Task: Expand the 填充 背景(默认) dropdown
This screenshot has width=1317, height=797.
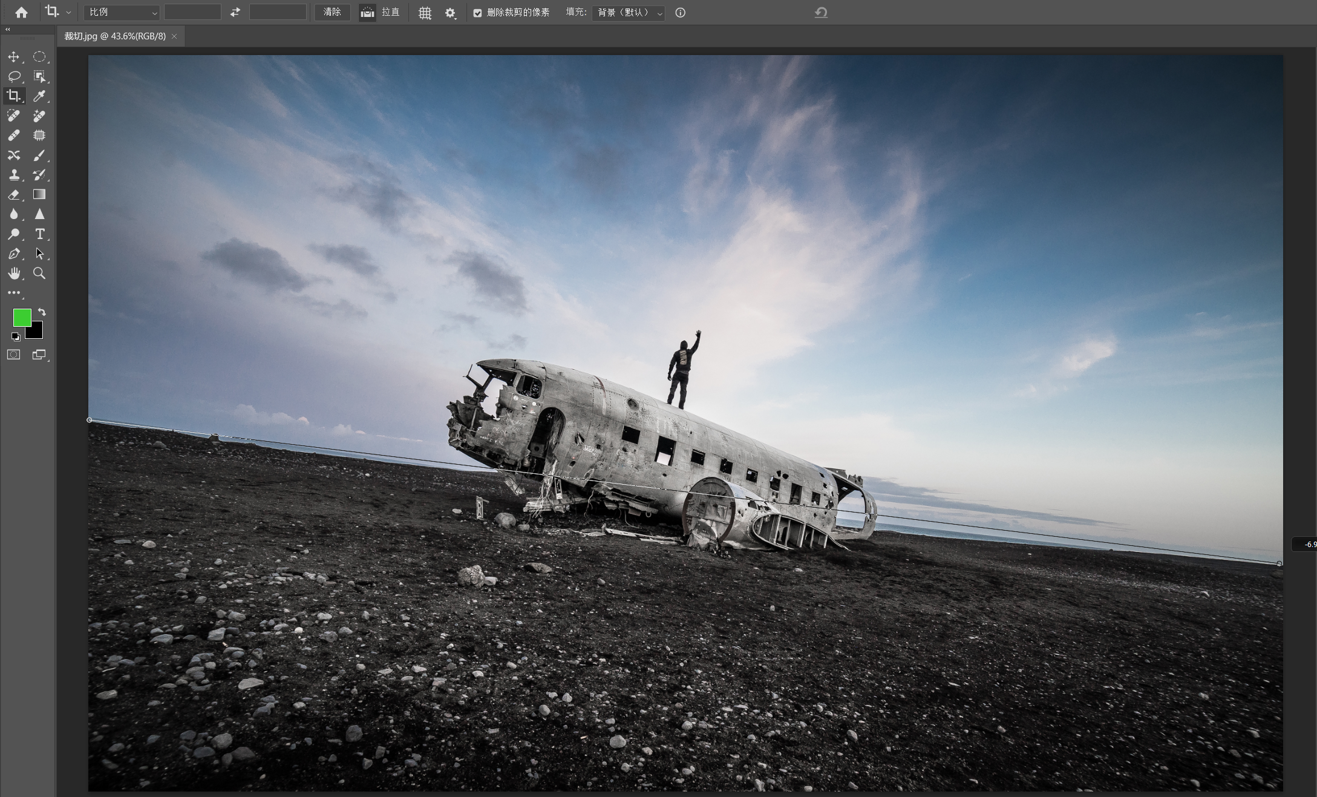Action: (x=628, y=13)
